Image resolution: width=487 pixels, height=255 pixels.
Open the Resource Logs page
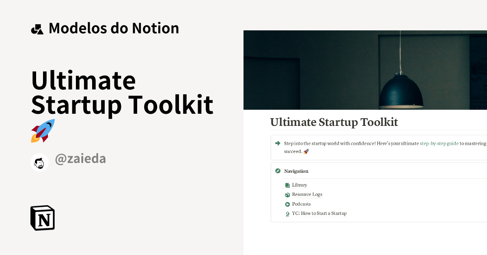pos(307,195)
